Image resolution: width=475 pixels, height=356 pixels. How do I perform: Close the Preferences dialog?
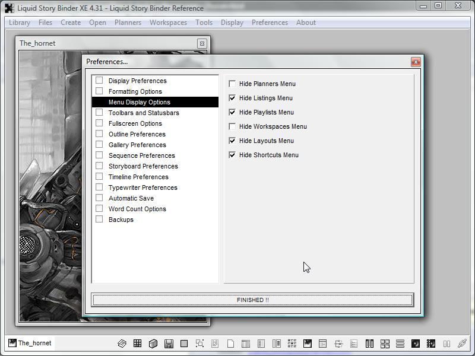point(416,62)
